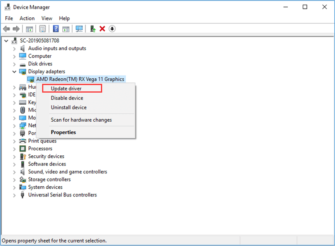
Task: Choose Disable device from context menu
Action: point(67,98)
